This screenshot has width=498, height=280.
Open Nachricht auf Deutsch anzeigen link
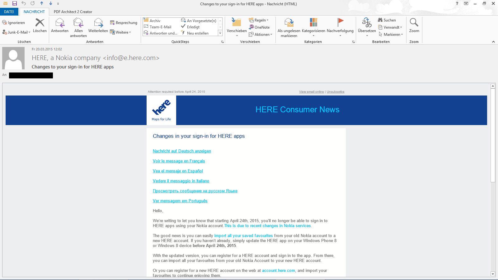pos(182,151)
